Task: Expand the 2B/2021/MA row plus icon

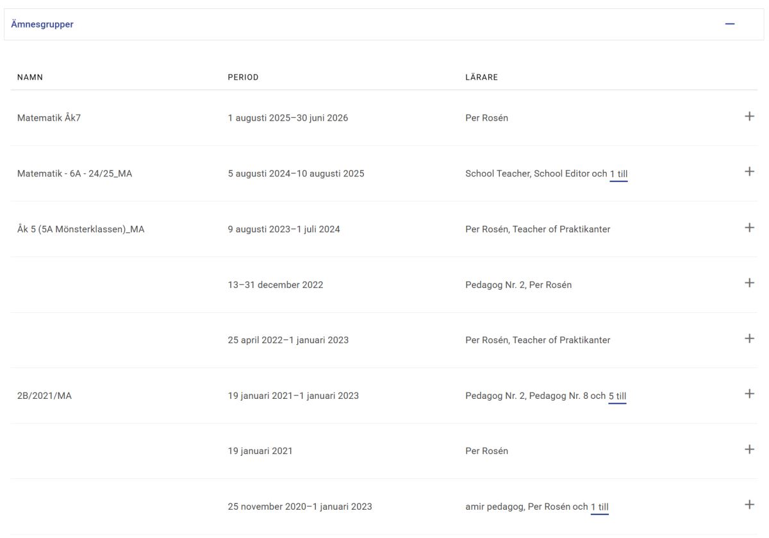Action: click(749, 394)
